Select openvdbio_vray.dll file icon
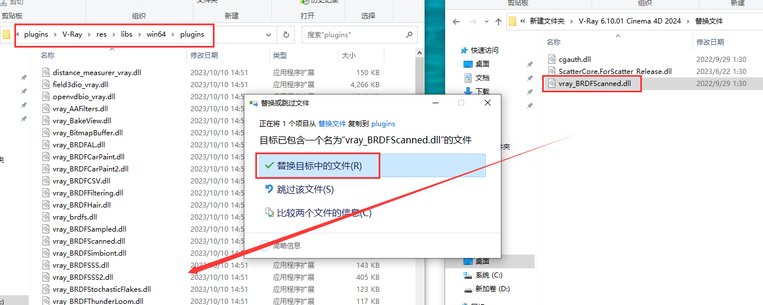Image resolution: width=763 pixels, height=305 pixels. pyautogui.click(x=46, y=96)
